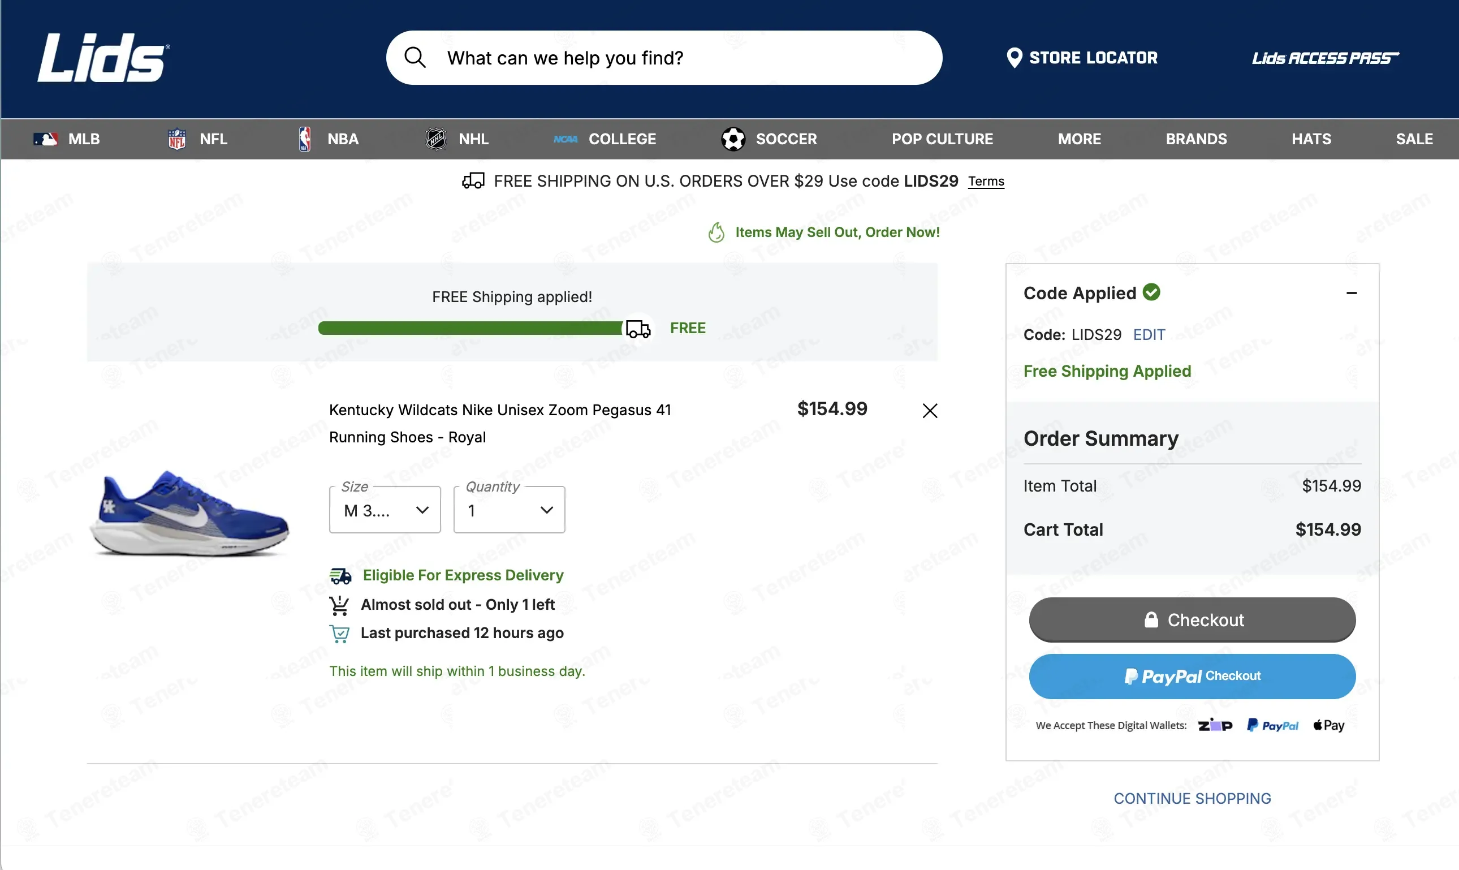This screenshot has height=870, width=1459.
Task: Click the NBA league logo
Action: click(305, 139)
